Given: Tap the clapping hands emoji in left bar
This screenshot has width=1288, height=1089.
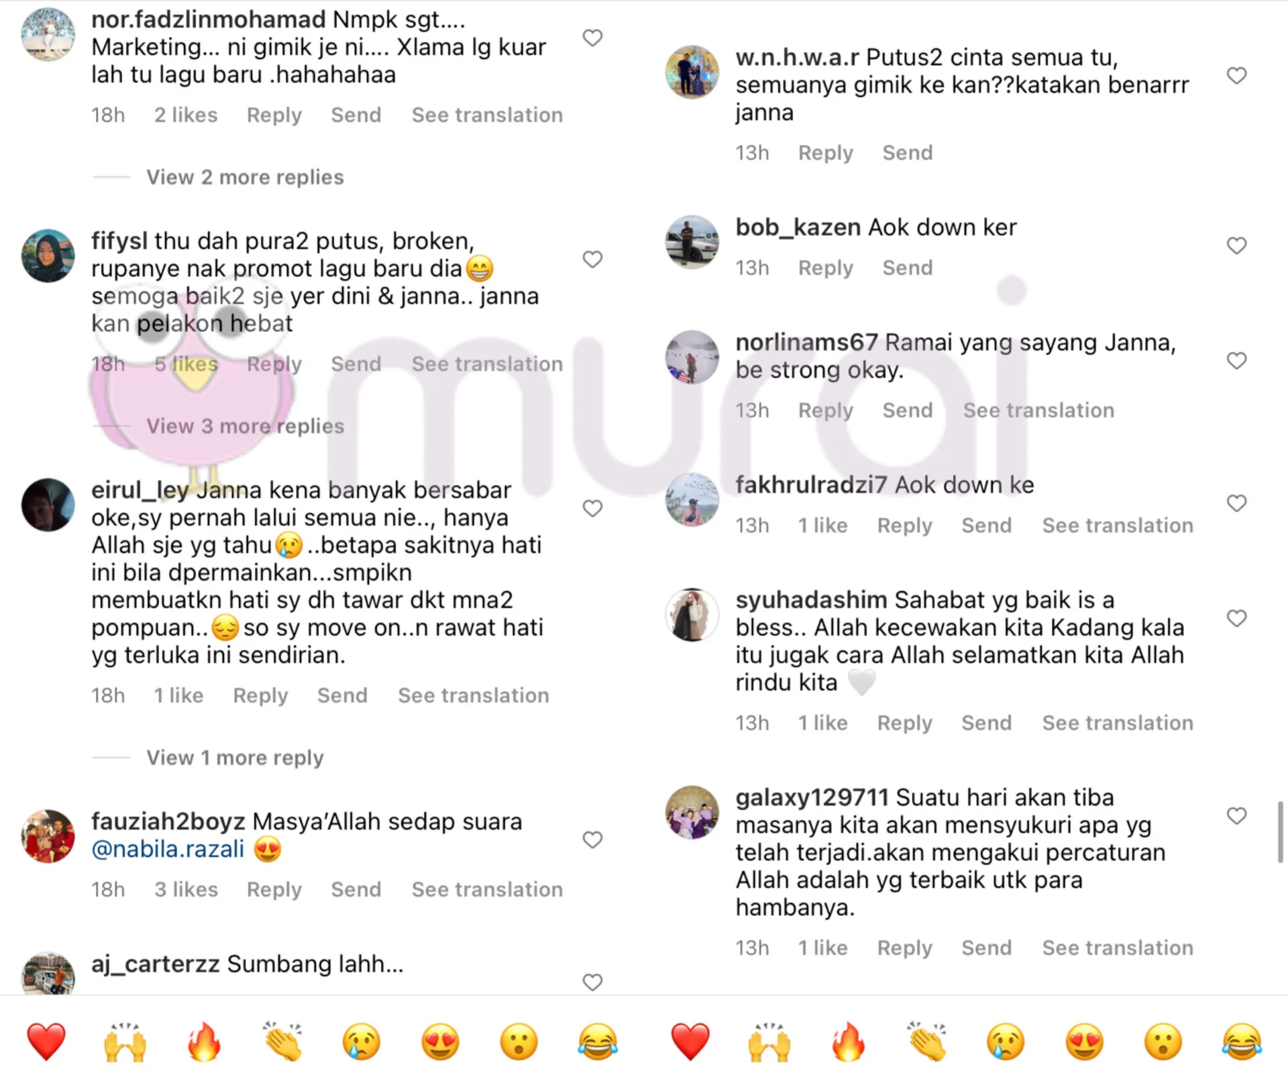Looking at the screenshot, I should click(282, 1042).
